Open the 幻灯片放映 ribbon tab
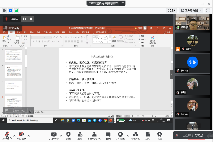The width and height of the screenshot is (213, 142). coord(48,32)
